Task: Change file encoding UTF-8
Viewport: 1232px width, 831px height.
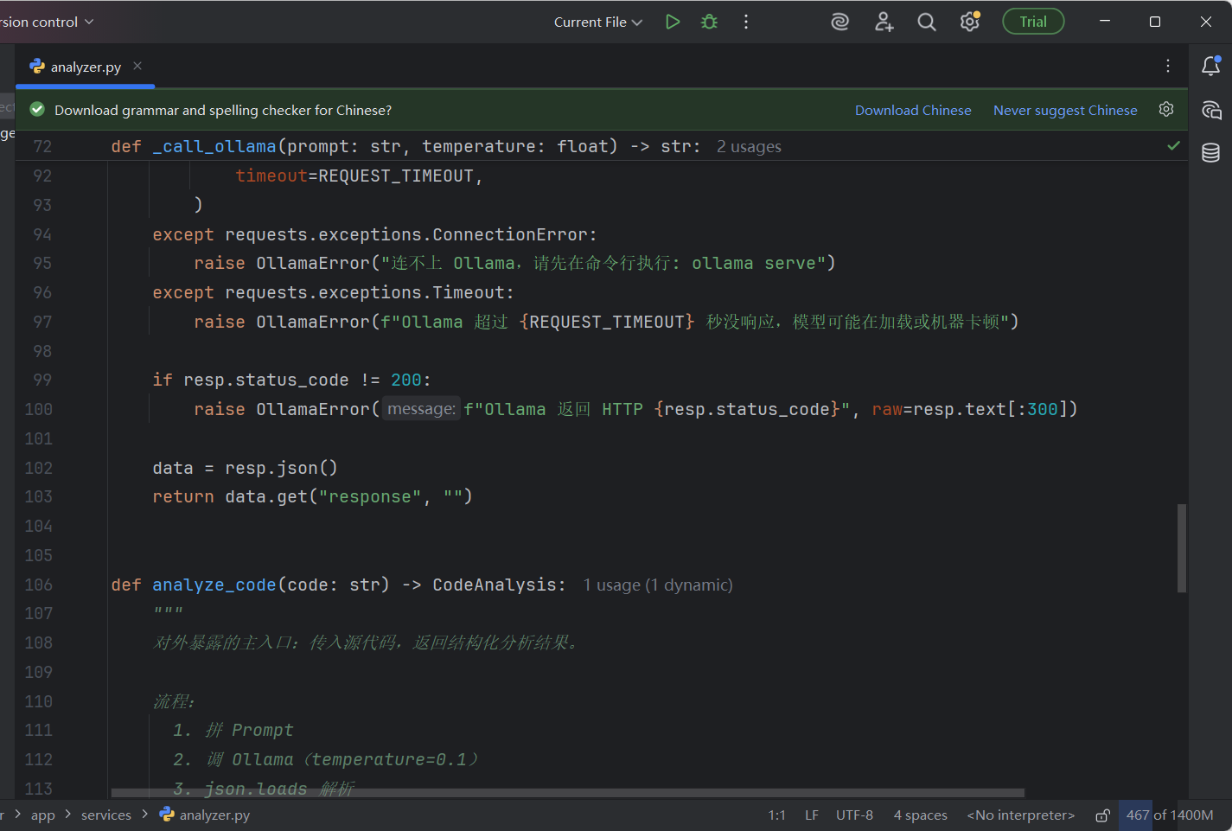Action: (x=854, y=815)
